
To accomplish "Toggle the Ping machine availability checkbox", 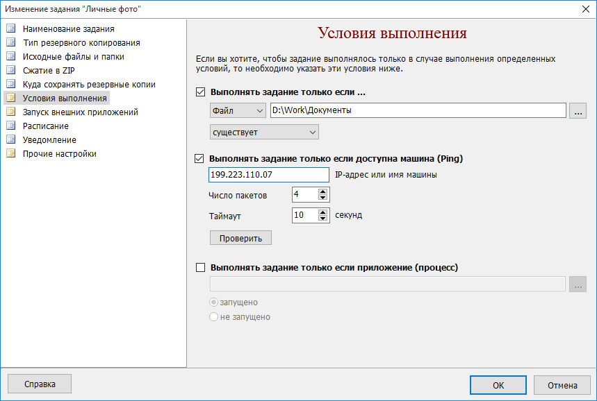I will pos(202,159).
